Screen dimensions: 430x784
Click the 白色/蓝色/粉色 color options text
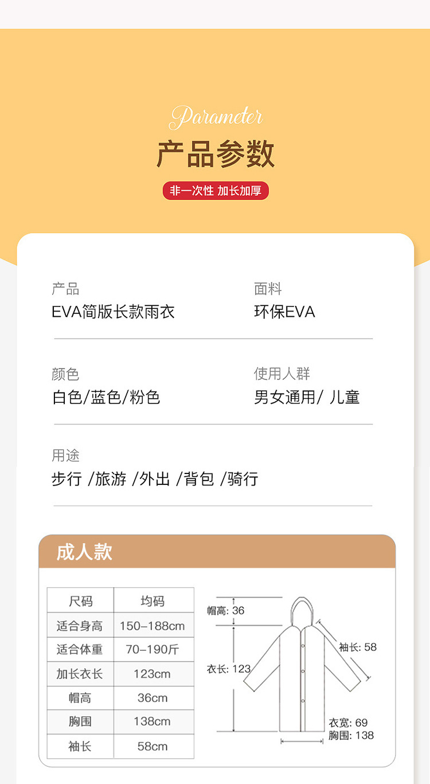point(106,397)
